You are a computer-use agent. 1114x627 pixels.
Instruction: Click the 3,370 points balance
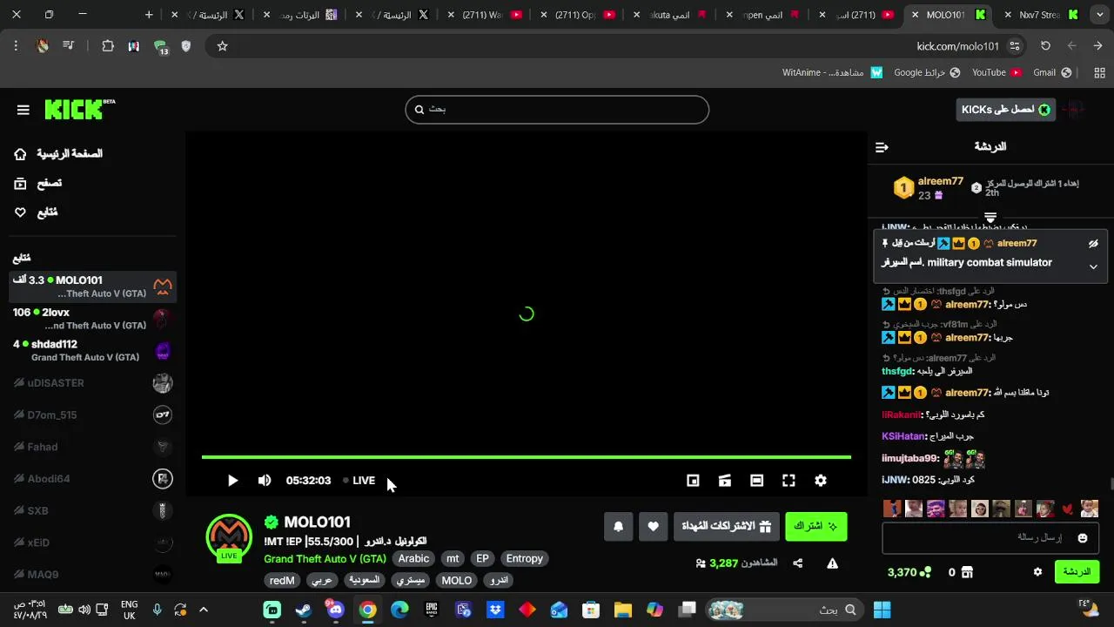pos(909,572)
